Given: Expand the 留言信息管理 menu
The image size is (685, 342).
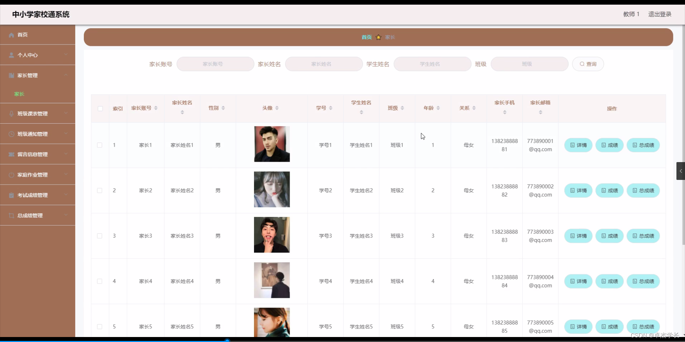Looking at the screenshot, I should [x=66, y=154].
